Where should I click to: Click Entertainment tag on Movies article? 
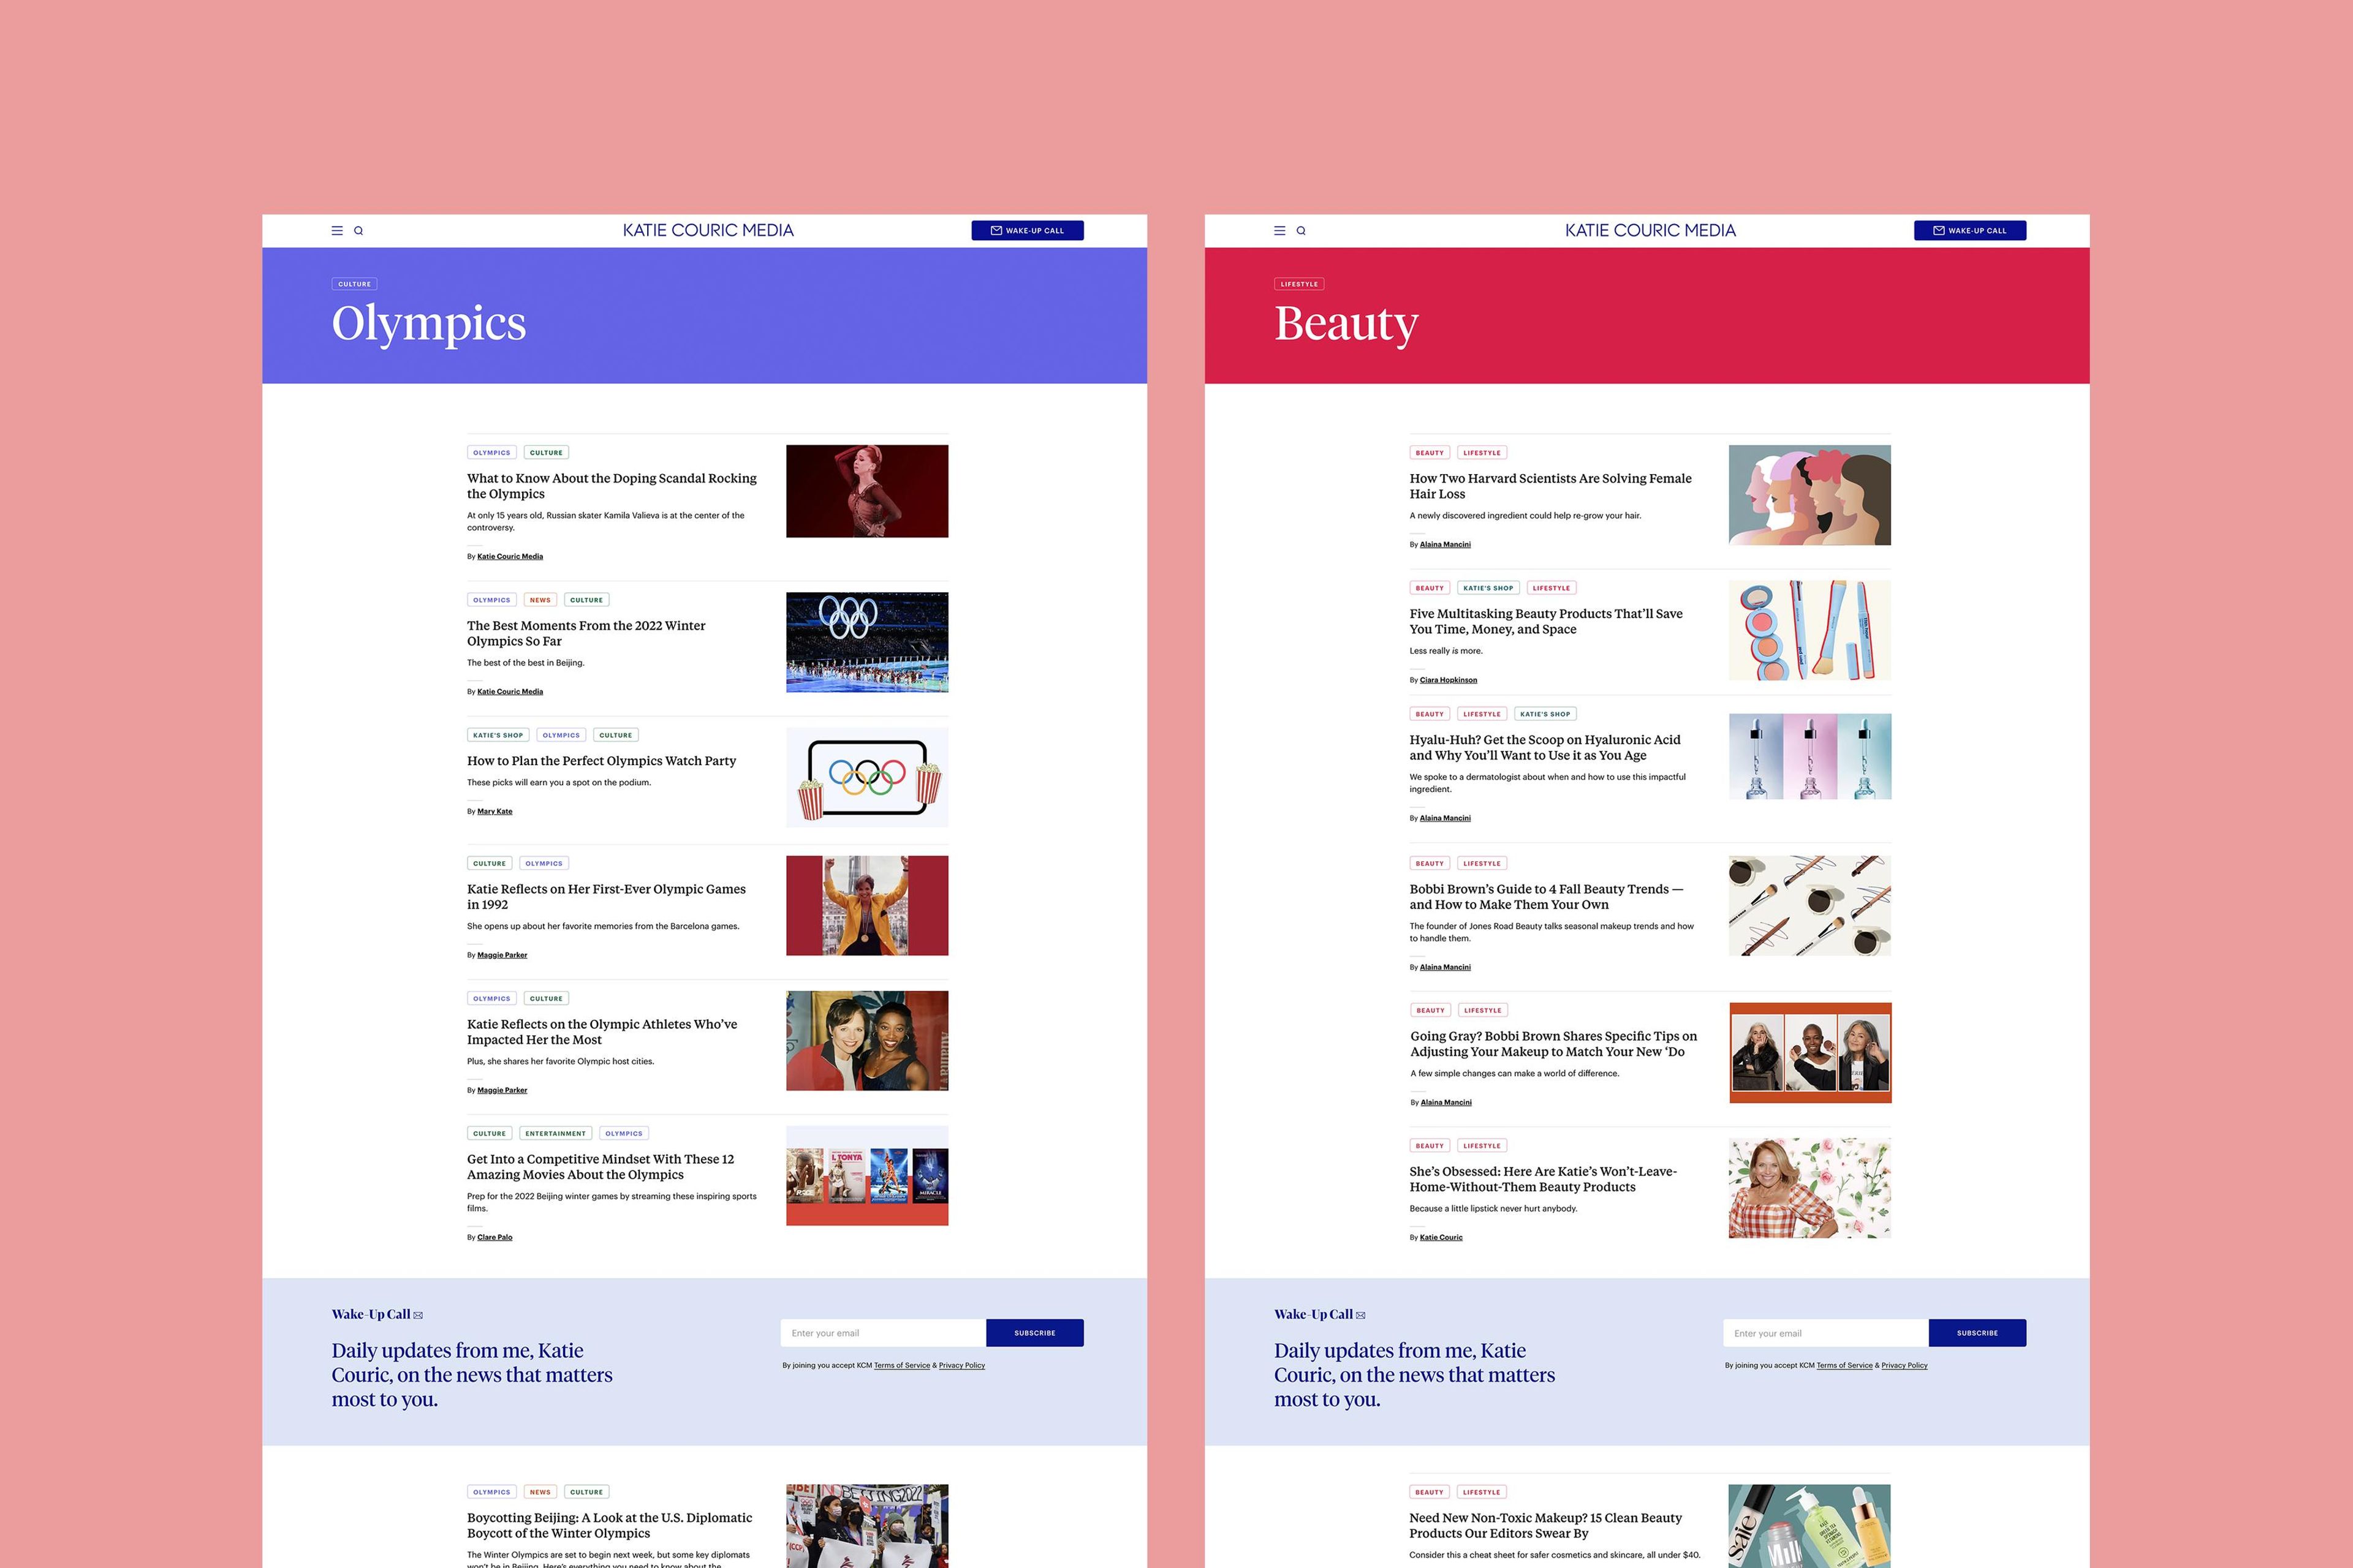[555, 1133]
